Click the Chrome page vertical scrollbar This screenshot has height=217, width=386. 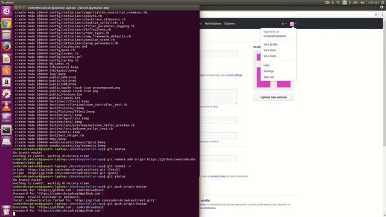tap(384, 84)
